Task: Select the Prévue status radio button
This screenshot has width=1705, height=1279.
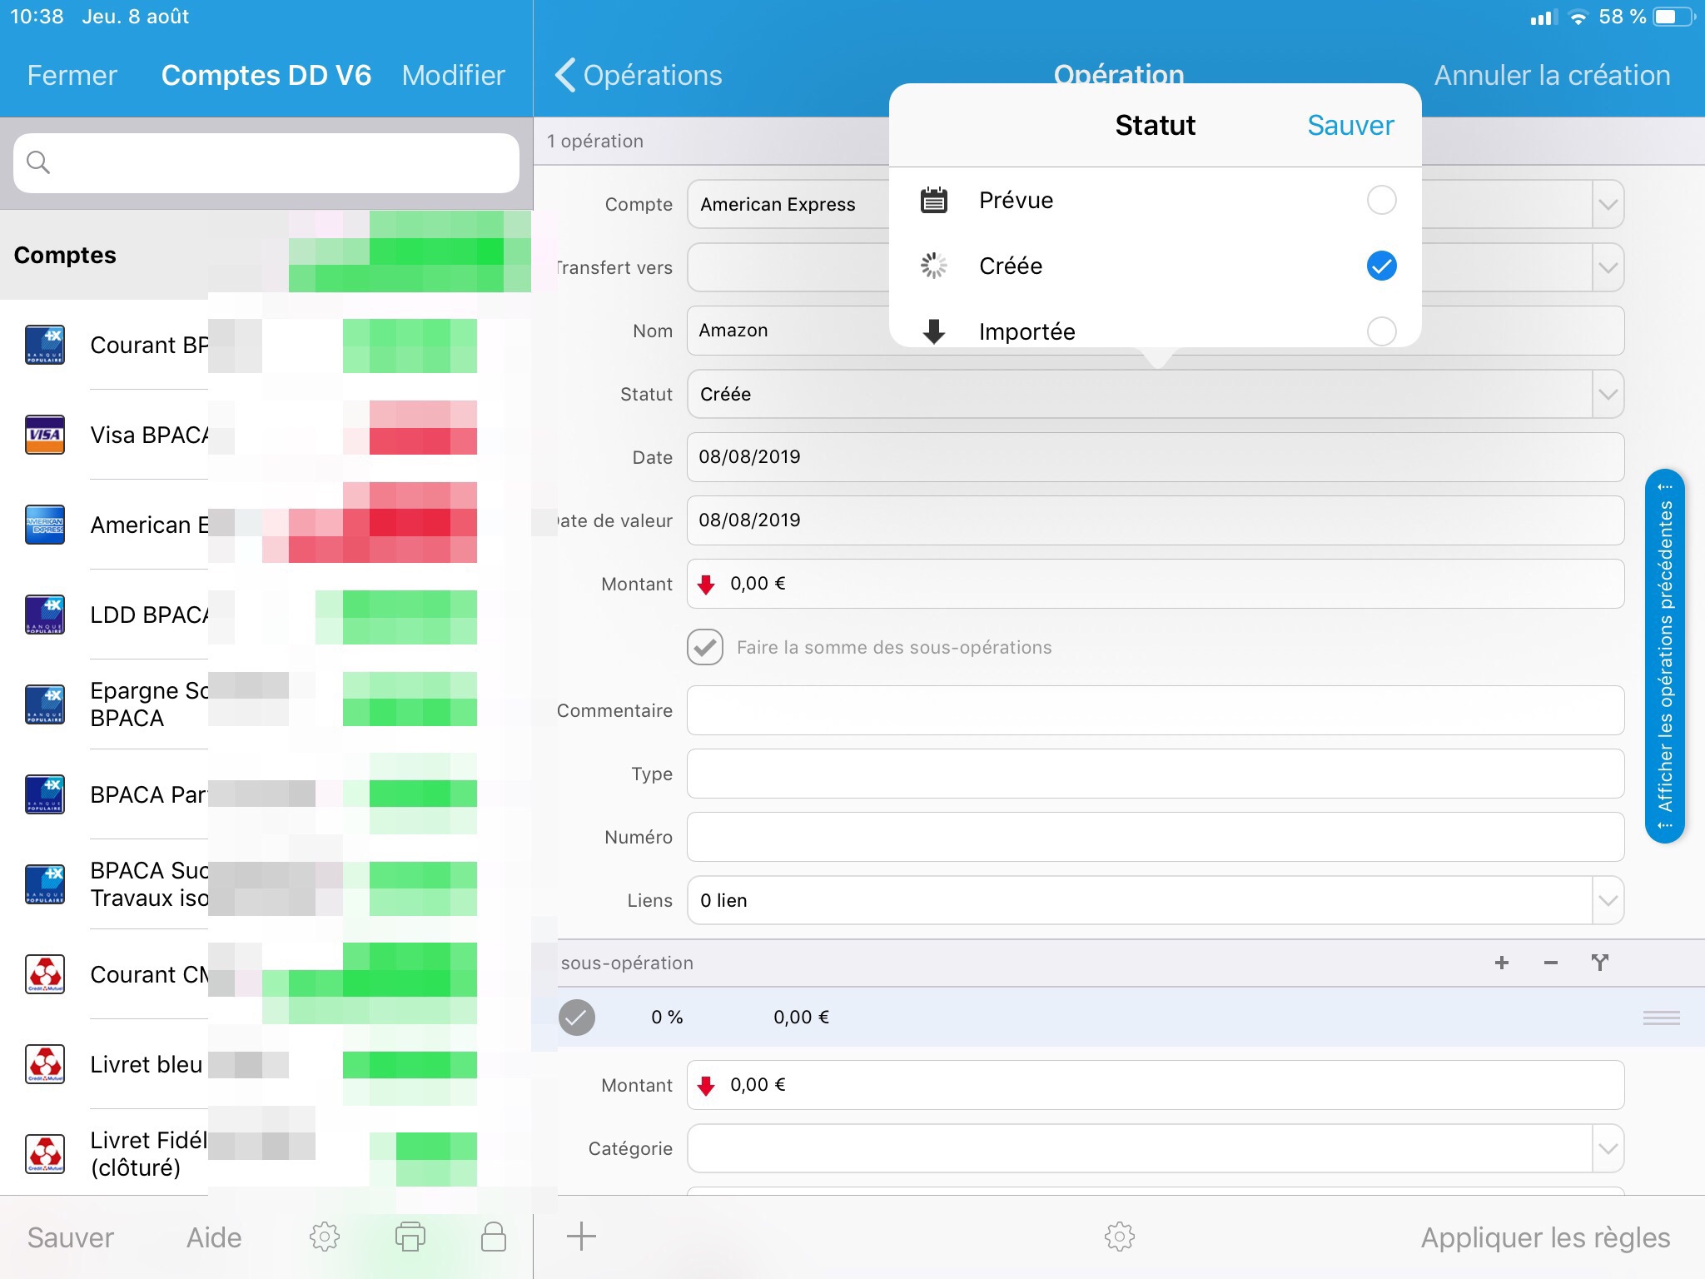Action: point(1381,200)
